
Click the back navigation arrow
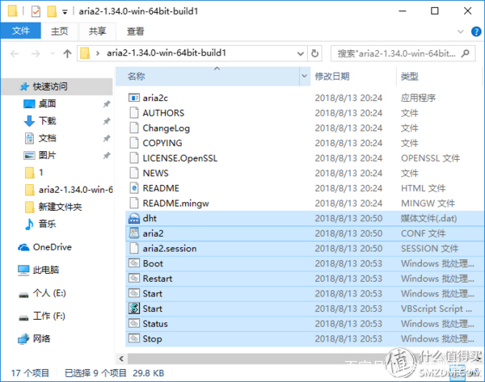pyautogui.click(x=15, y=54)
